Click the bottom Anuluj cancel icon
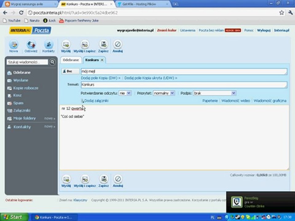 pyautogui.click(x=118, y=179)
